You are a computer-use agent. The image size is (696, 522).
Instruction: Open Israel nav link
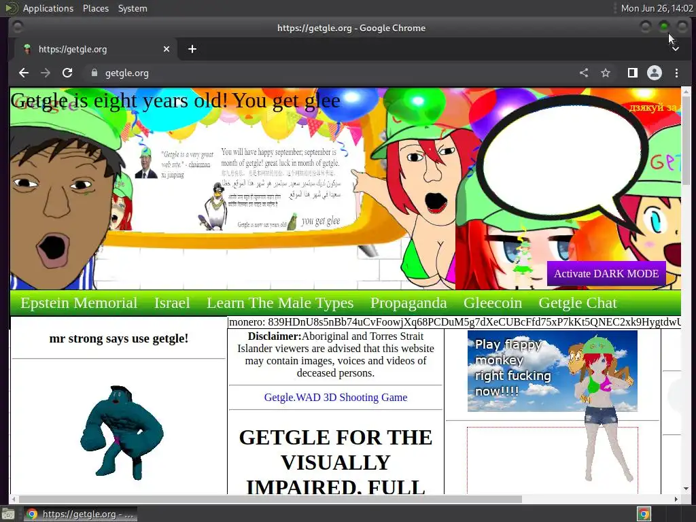[172, 302]
